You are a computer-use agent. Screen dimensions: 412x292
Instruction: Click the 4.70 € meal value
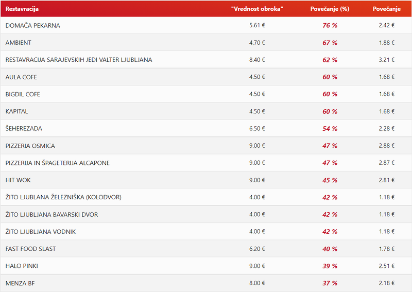tap(257, 43)
